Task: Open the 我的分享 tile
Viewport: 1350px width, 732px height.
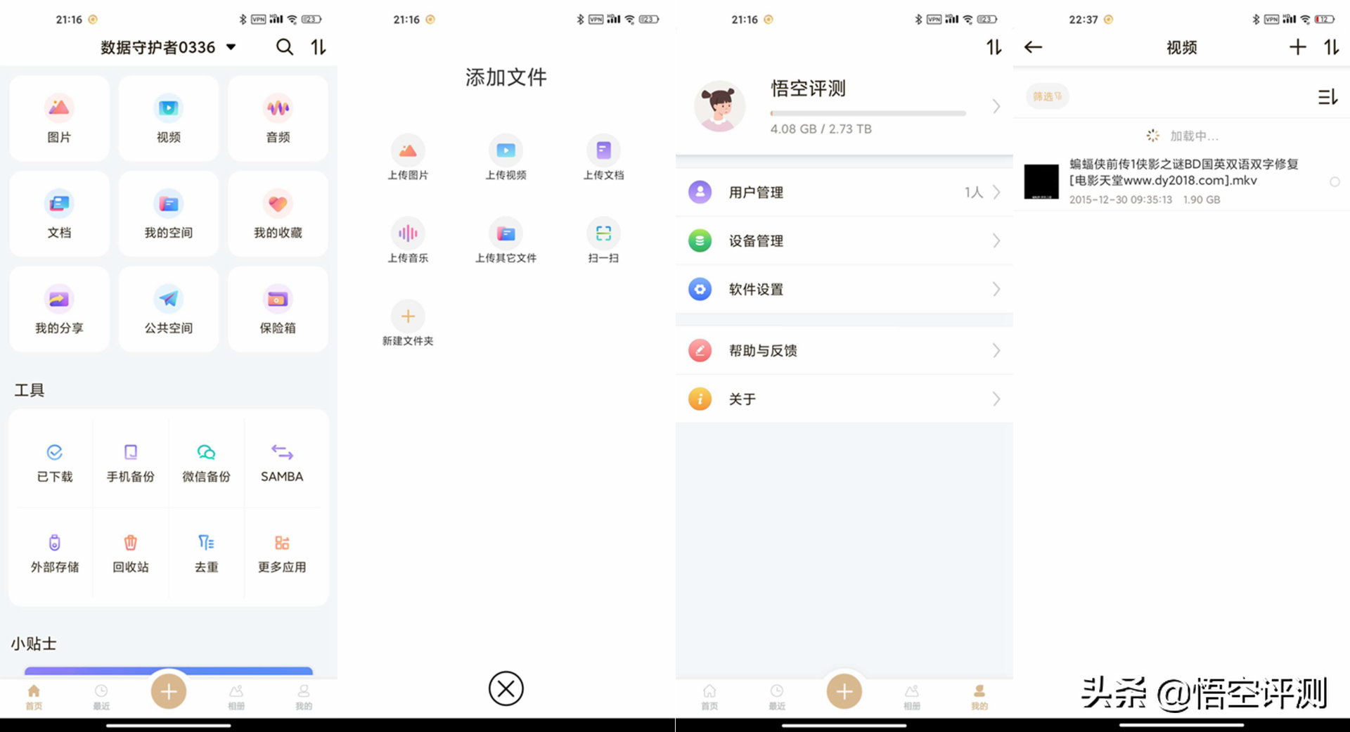Action: pyautogui.click(x=59, y=309)
